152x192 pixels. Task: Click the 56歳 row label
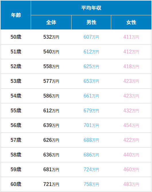pos(16,125)
